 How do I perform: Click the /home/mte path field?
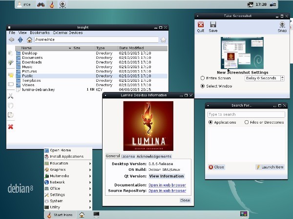(96, 40)
